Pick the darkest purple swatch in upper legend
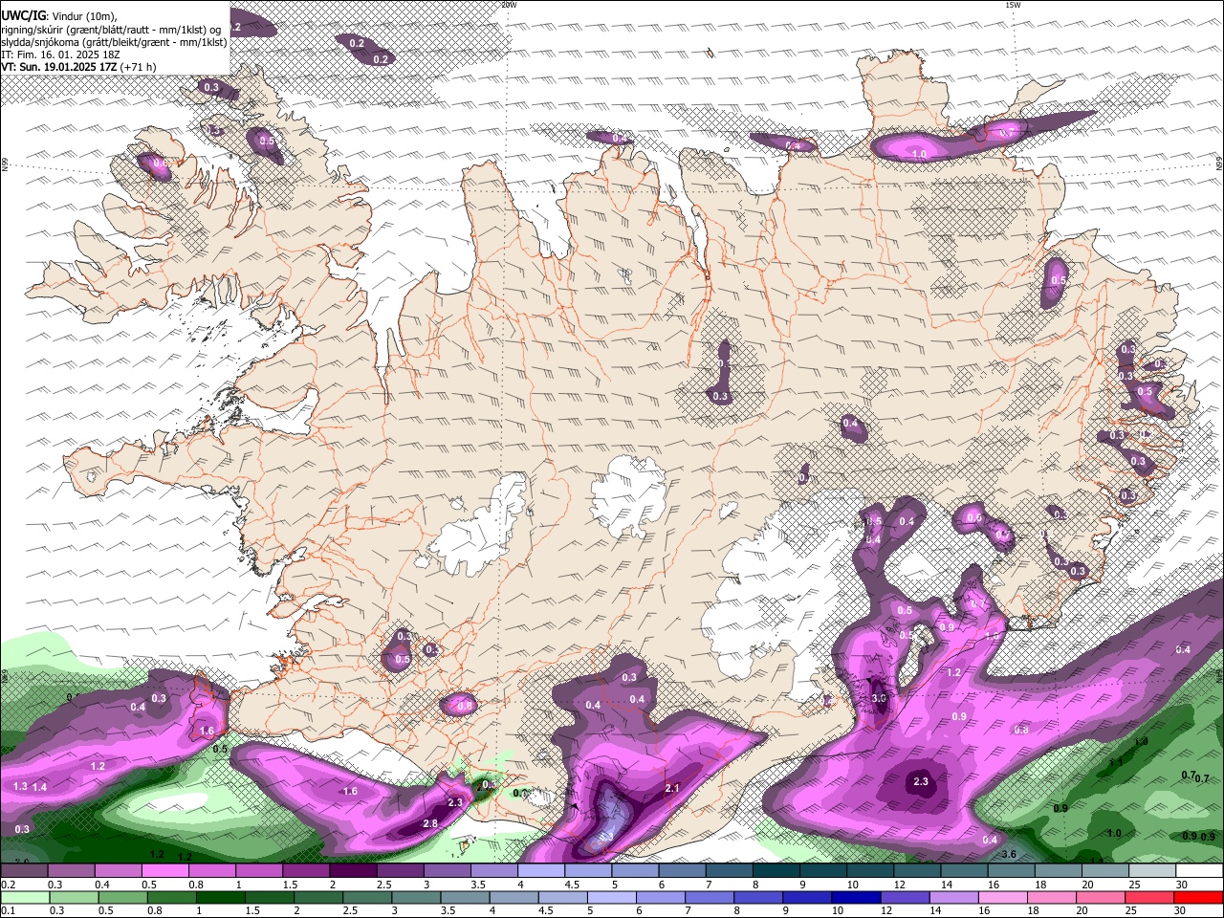The width and height of the screenshot is (1224, 918). [x=353, y=872]
